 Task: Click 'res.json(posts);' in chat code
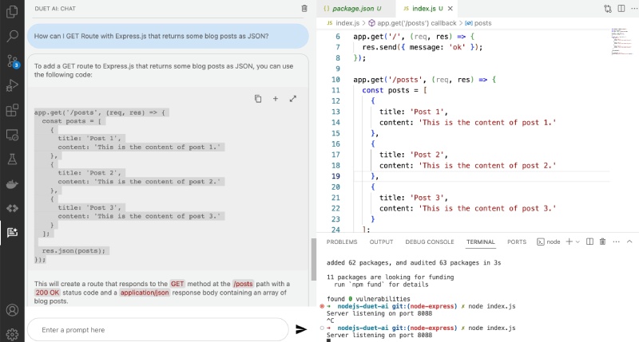coord(73,251)
